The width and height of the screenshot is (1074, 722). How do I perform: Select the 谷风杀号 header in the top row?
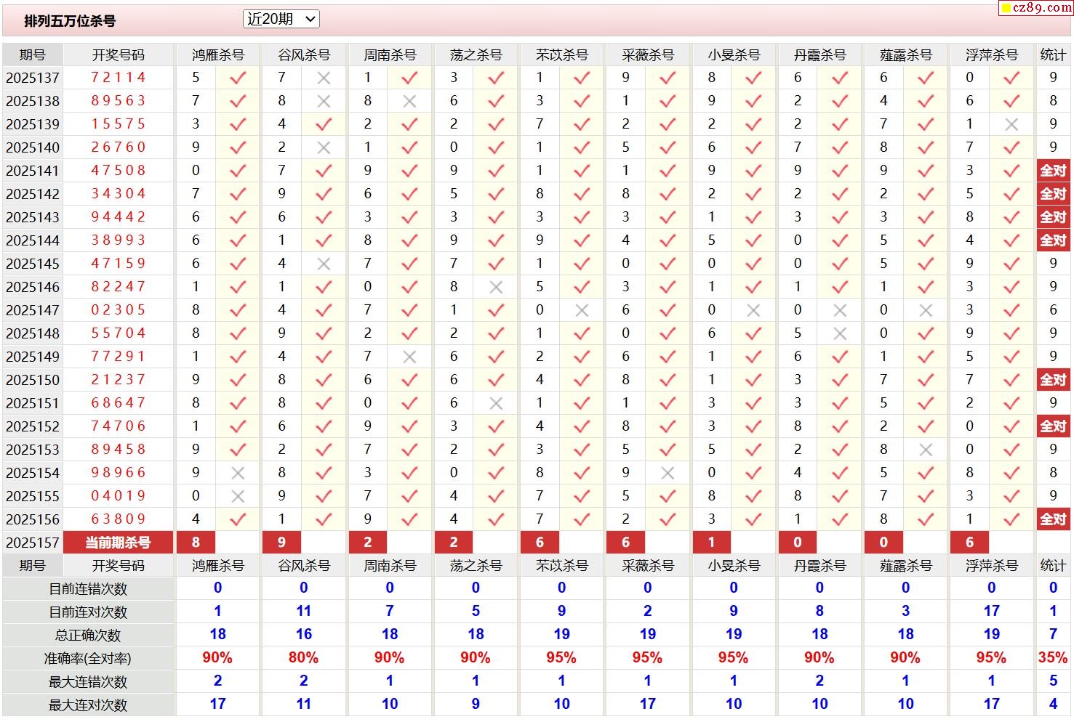(x=304, y=55)
